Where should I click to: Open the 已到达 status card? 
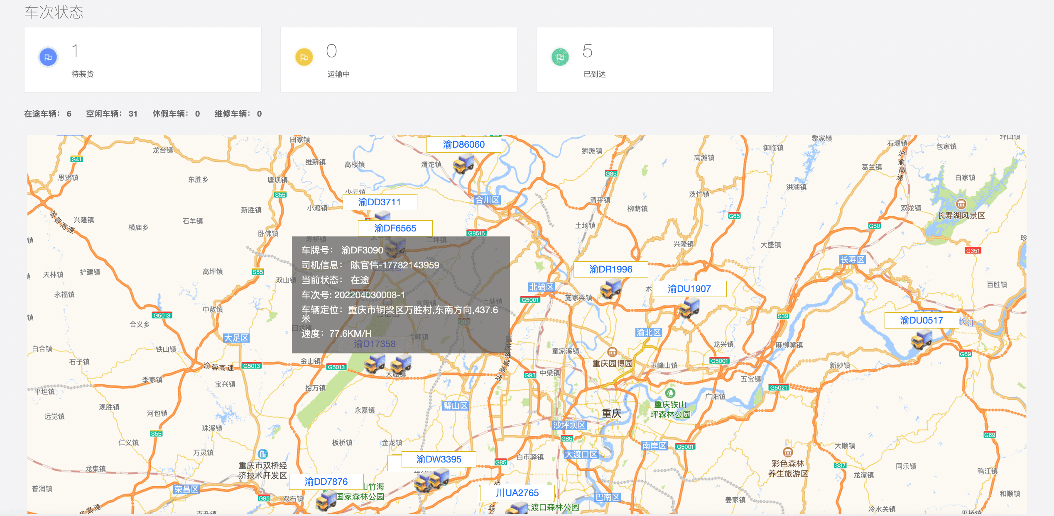click(x=654, y=60)
